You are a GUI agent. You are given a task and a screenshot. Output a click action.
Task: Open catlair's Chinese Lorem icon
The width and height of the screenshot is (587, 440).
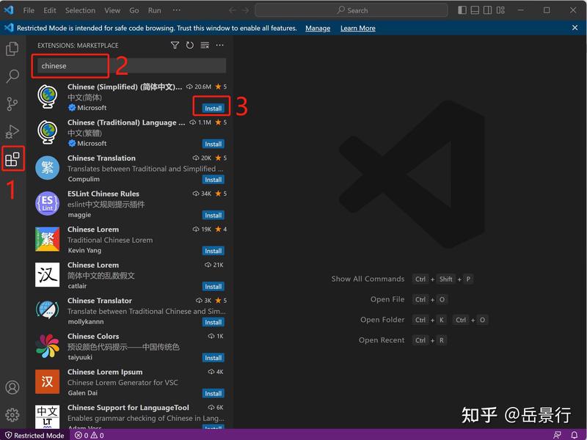(x=48, y=274)
